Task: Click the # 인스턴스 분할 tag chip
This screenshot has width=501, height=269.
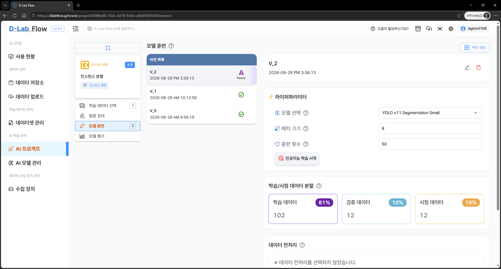Action: (95, 85)
